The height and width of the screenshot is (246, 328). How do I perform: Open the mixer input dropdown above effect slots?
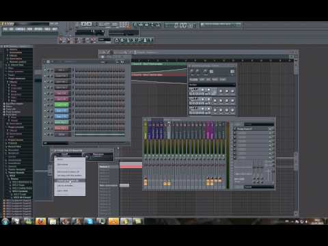coord(259,124)
